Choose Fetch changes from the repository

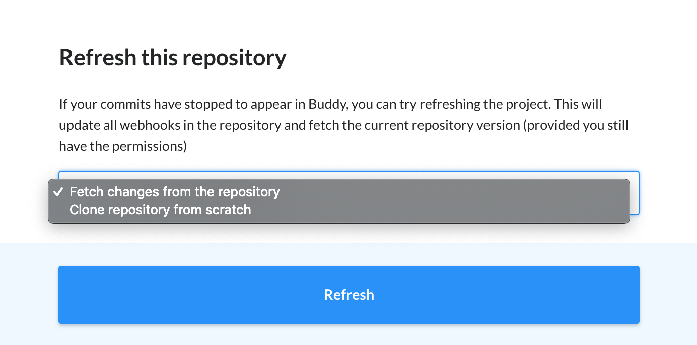coord(175,192)
